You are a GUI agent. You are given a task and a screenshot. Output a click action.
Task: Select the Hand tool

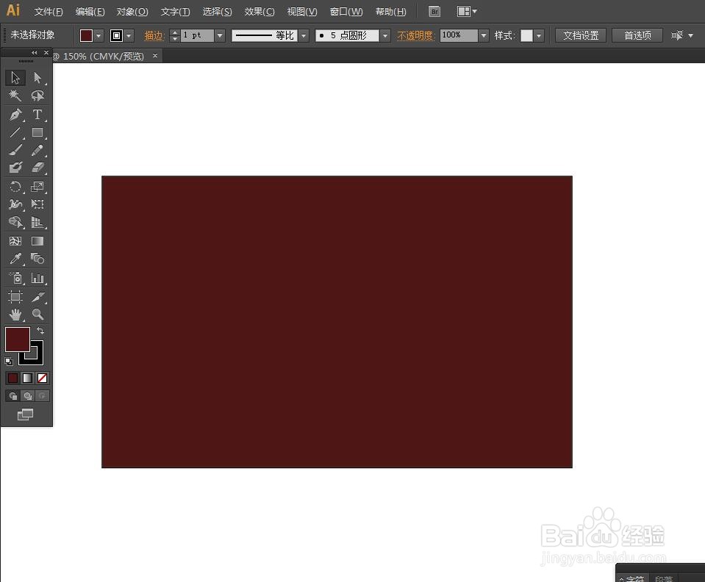pyautogui.click(x=15, y=314)
